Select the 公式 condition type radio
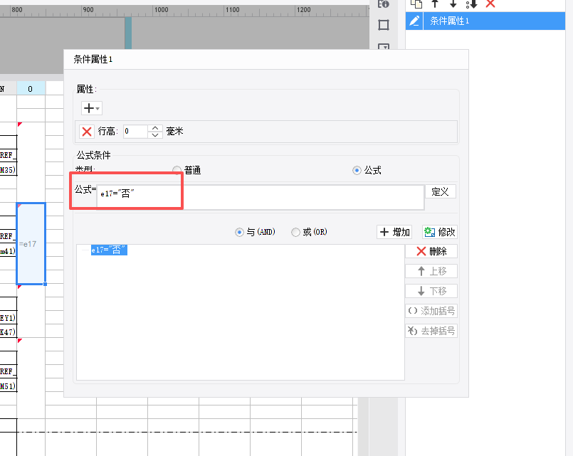The height and width of the screenshot is (456, 573). 357,170
